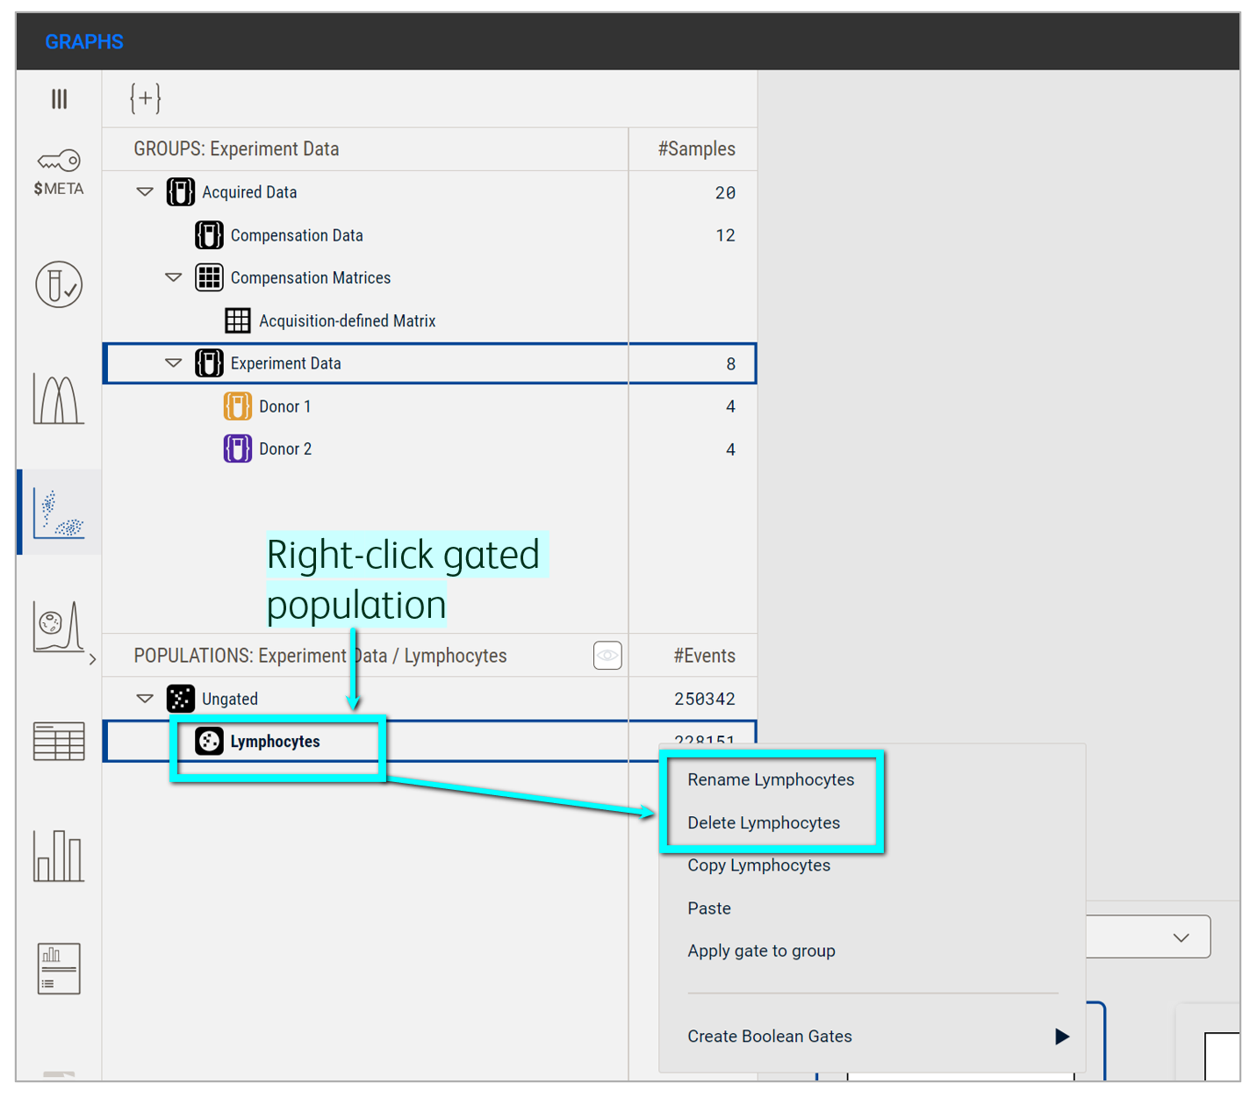This screenshot has height=1105, width=1257.
Task: Choose Rename Lymphocytes from context menu
Action: [x=771, y=779]
